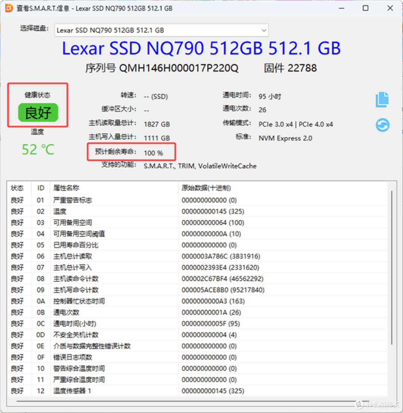
Task: Select the 严重警告标志 attribute row
Action: click(x=197, y=200)
